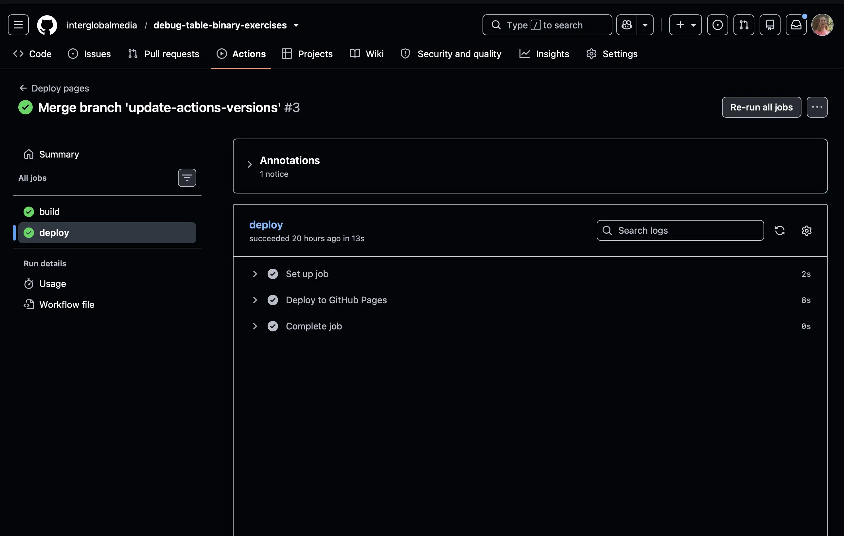Switch to the Projects tab
This screenshot has width=844, height=536.
coord(307,54)
